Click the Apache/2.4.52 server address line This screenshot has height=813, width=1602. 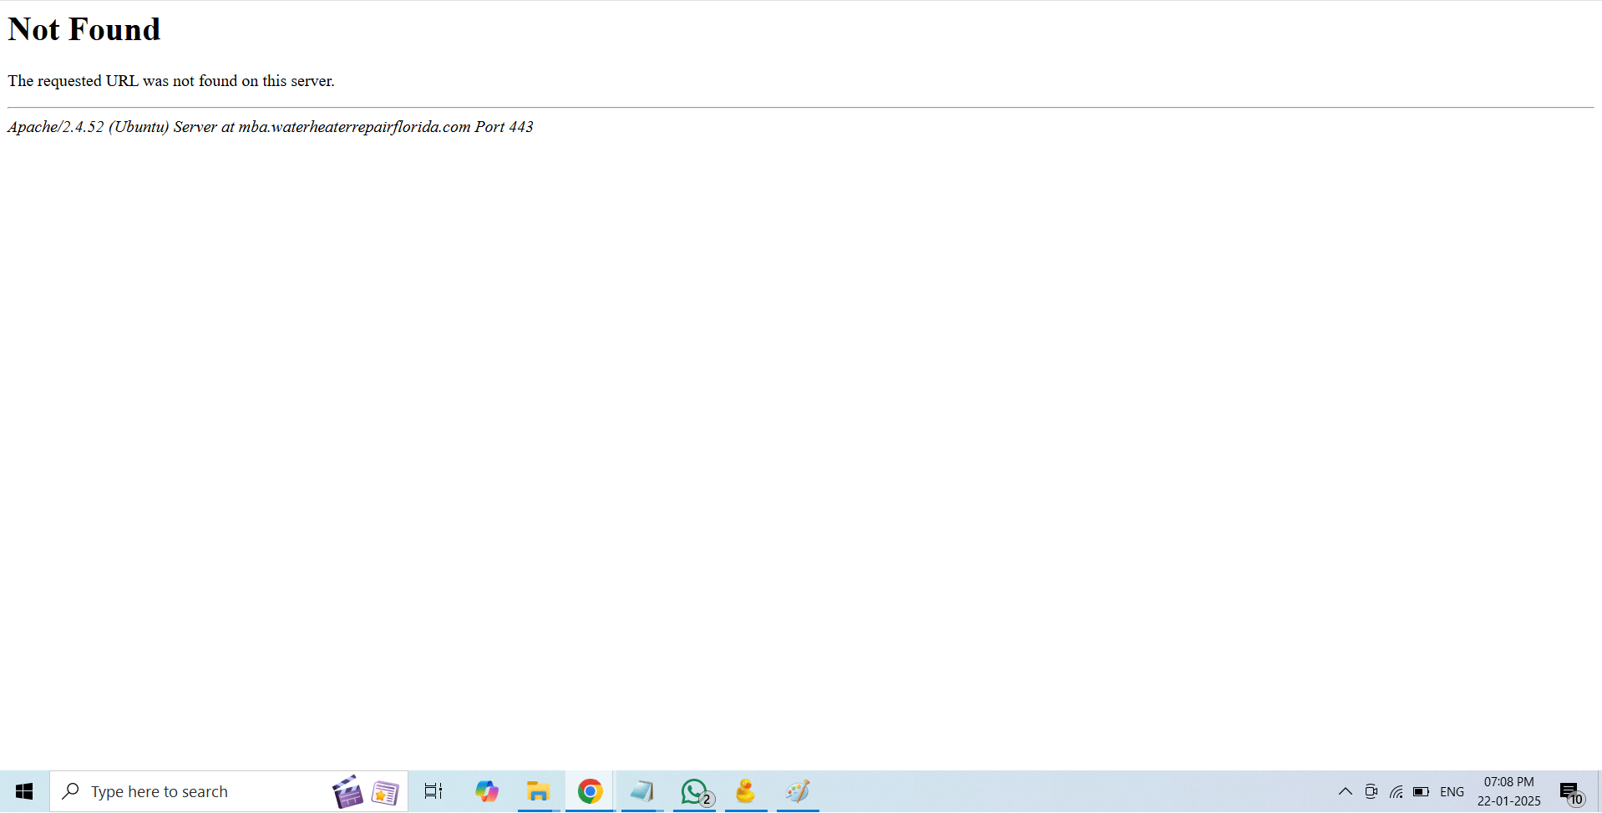pyautogui.click(x=271, y=127)
